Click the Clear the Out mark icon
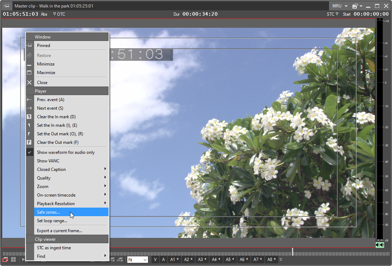Image resolution: width=392 pixels, height=266 pixels. [30, 142]
